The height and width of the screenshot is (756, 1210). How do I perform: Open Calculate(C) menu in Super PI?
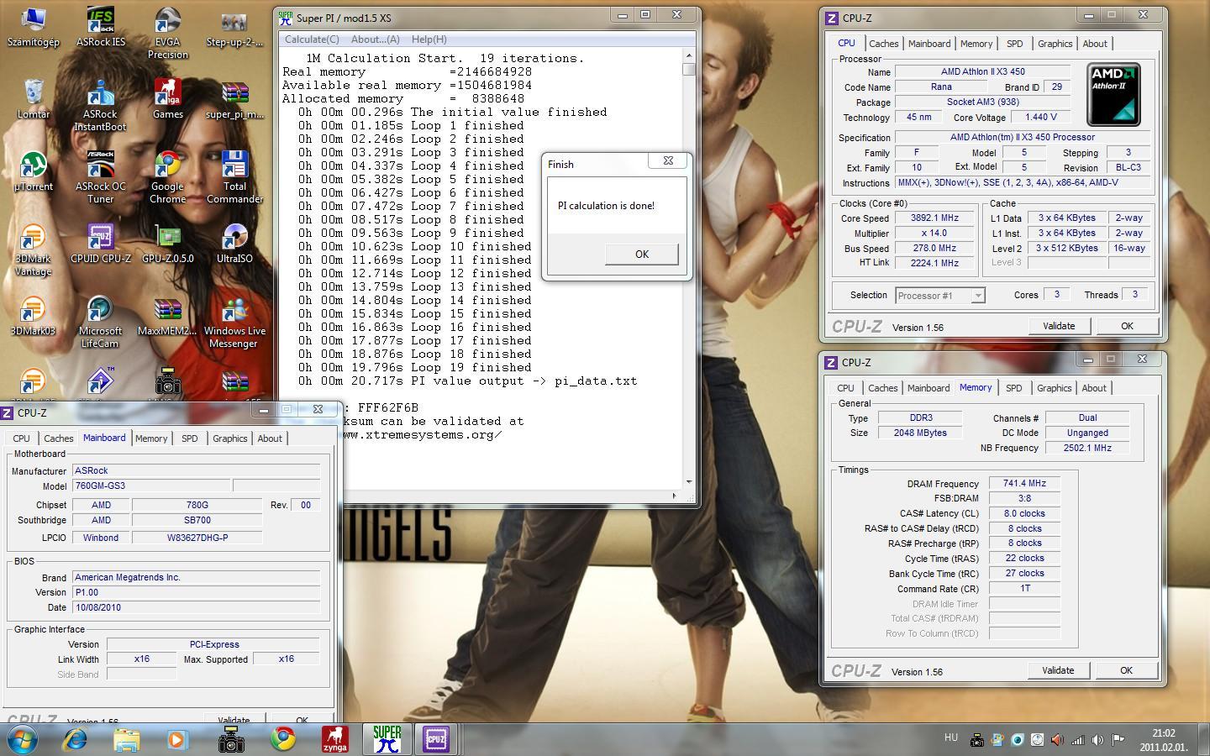point(312,39)
